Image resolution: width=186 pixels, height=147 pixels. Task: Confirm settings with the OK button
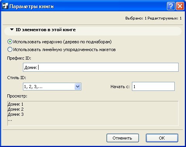click(x=162, y=138)
